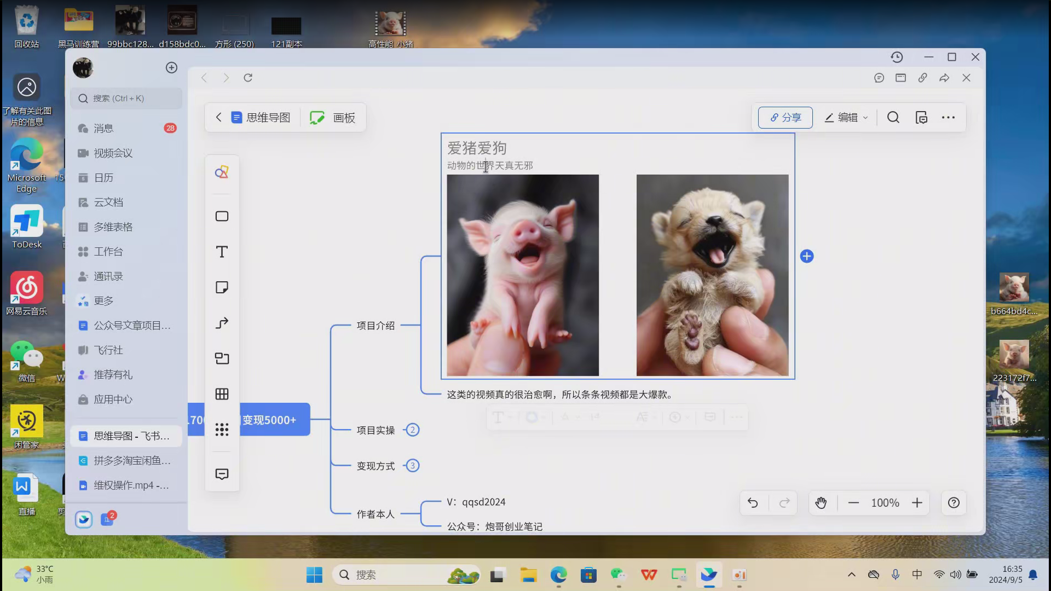This screenshot has width=1051, height=591.
Task: Zoom out with the minus button
Action: (853, 503)
